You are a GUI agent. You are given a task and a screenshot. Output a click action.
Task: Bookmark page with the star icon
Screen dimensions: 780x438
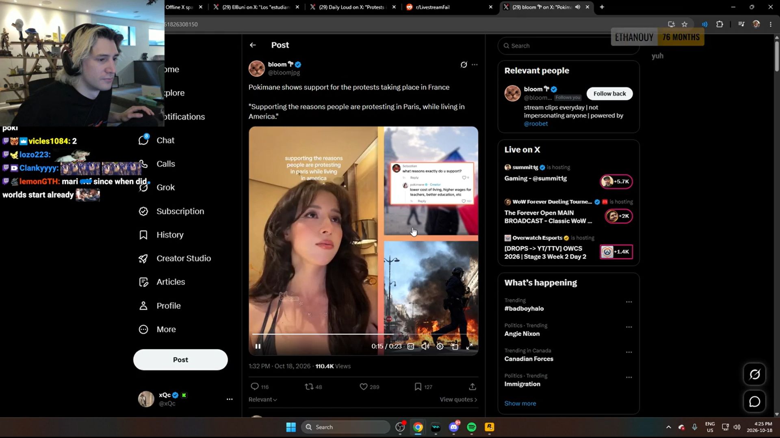coord(685,24)
